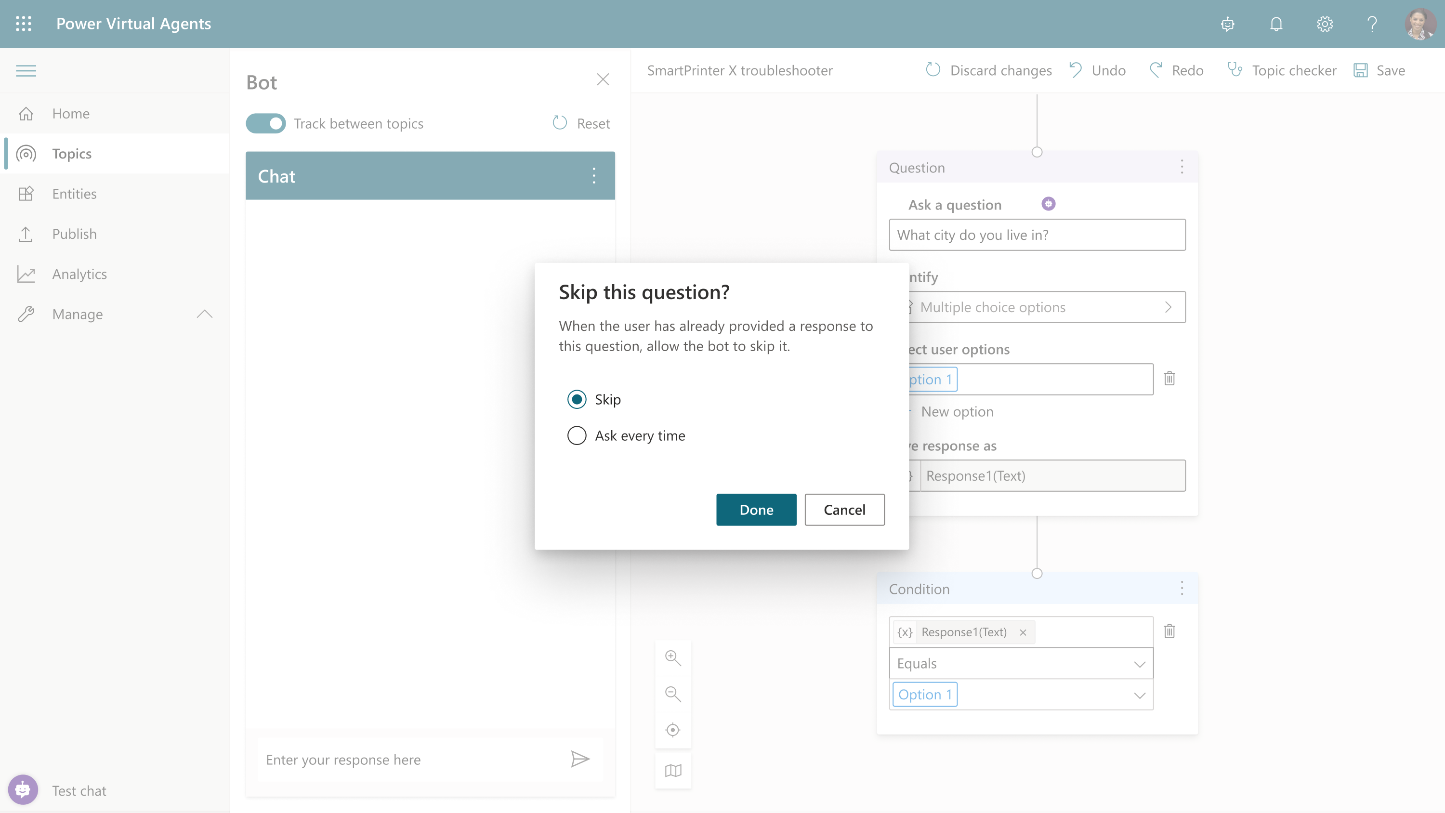Delete Option 1 using the trash icon

click(1170, 378)
